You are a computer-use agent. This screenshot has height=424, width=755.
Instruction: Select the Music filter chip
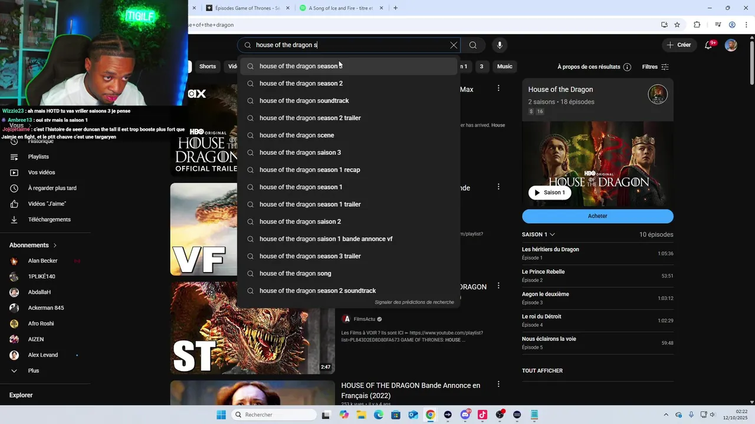(505, 67)
